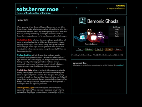
Task: Choose the Hard difficulty button
Action: (x=99, y=49)
